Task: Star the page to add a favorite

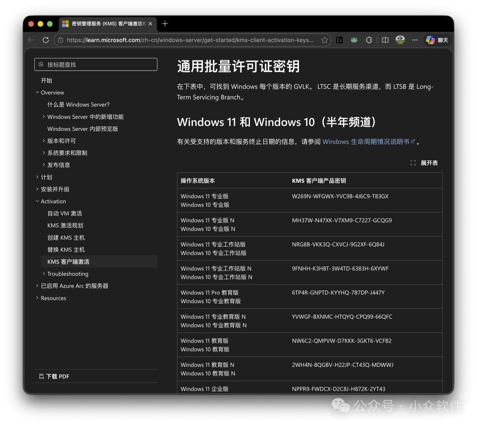Action: tap(324, 40)
